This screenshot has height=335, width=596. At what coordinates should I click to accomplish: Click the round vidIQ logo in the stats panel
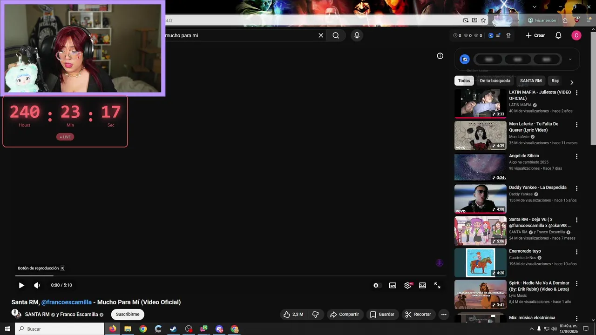click(x=465, y=59)
